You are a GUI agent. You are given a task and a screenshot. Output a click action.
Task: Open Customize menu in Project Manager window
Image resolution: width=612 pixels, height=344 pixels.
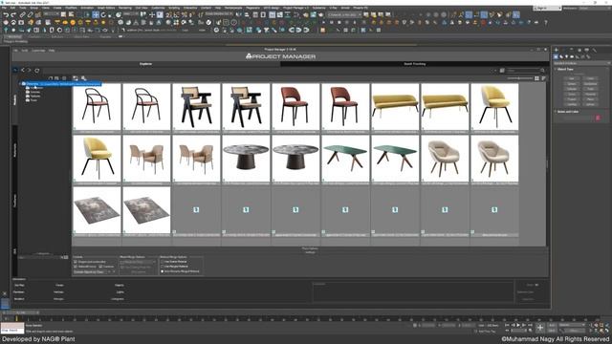click(38, 51)
